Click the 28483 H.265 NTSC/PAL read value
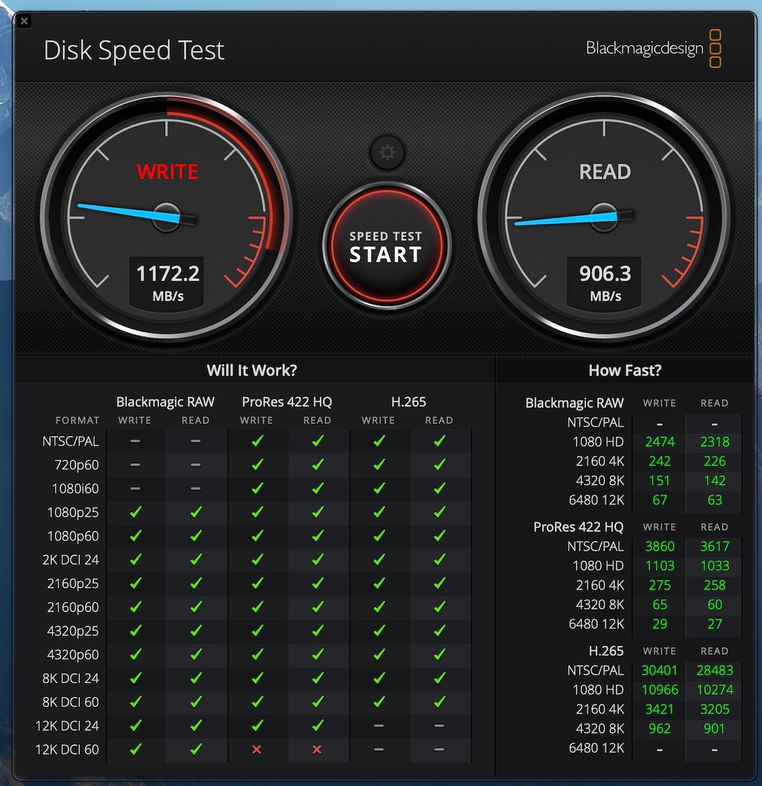 click(x=714, y=670)
